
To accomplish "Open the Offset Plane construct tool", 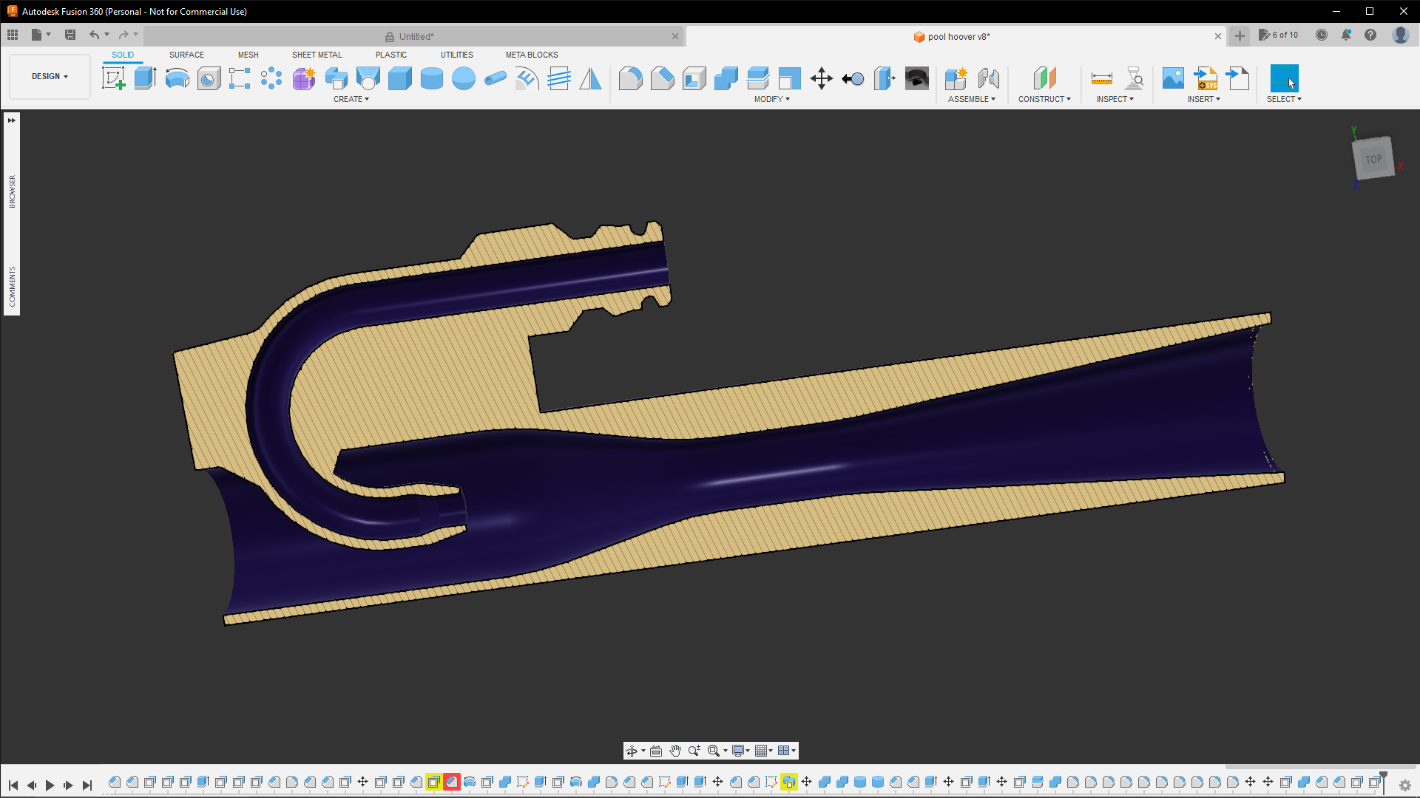I will coord(1044,78).
